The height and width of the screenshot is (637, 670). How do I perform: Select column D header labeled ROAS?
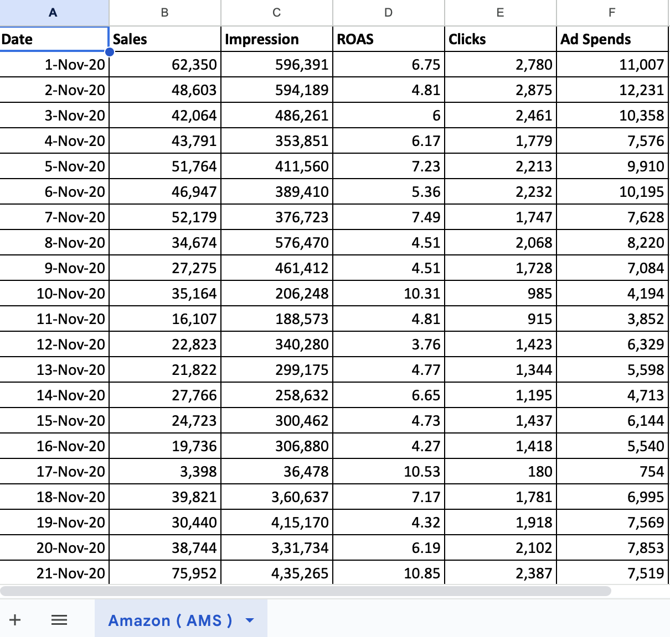[x=388, y=12]
